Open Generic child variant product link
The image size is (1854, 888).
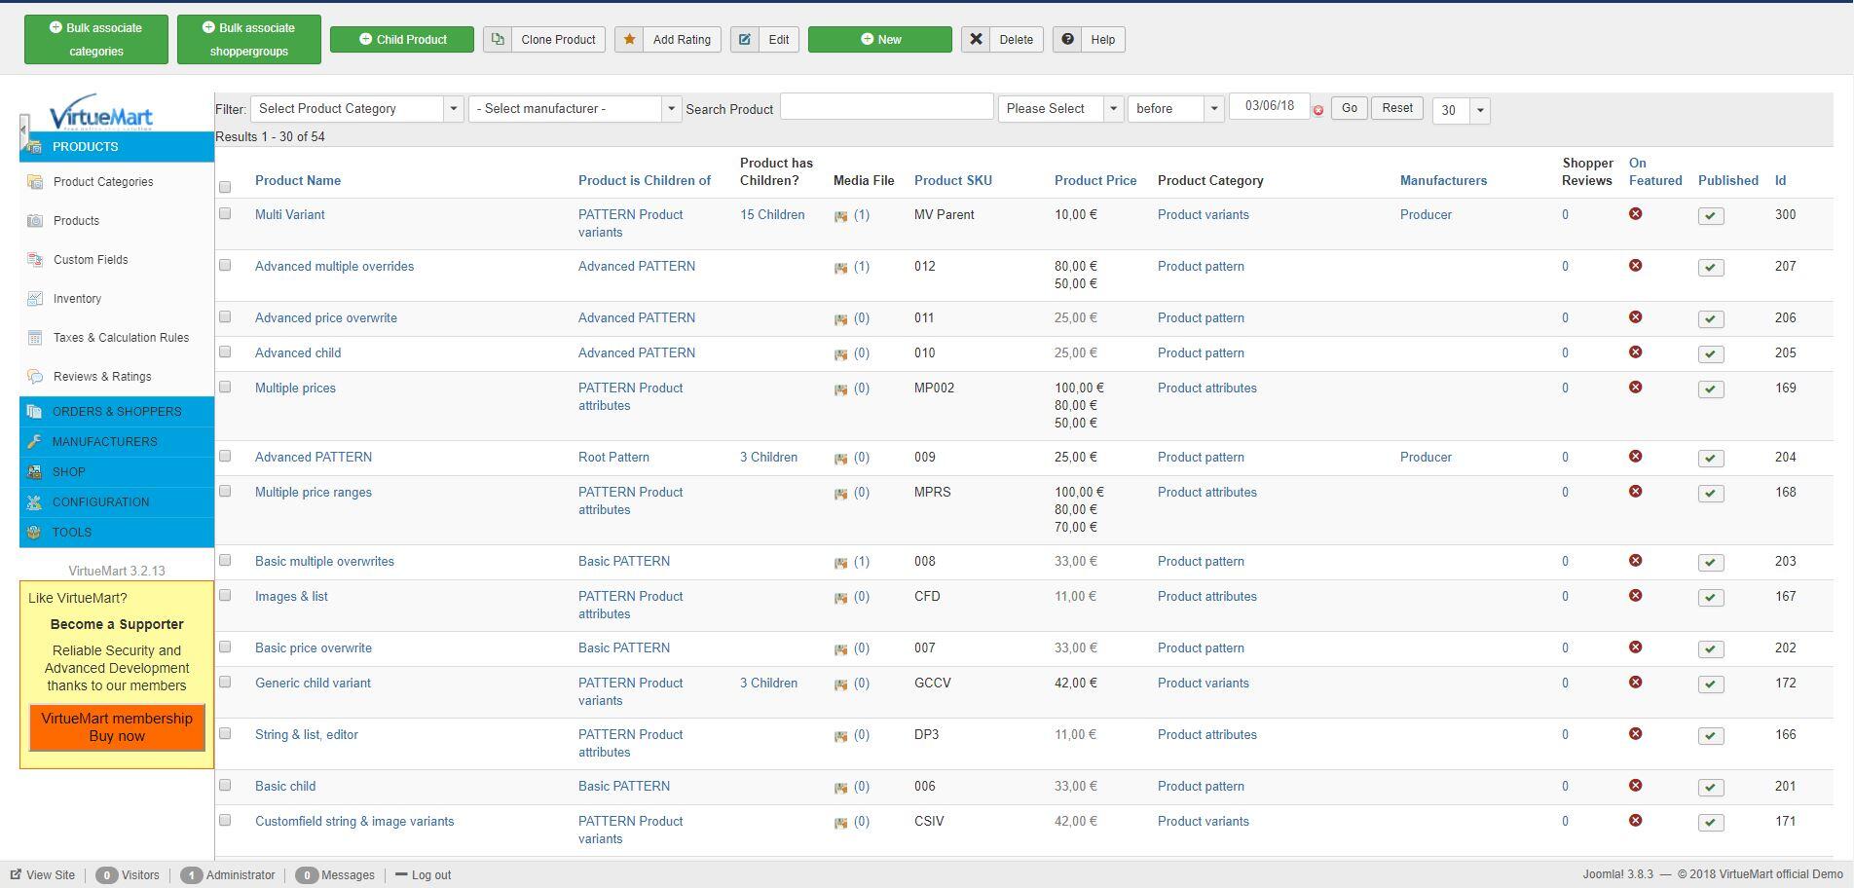(313, 683)
